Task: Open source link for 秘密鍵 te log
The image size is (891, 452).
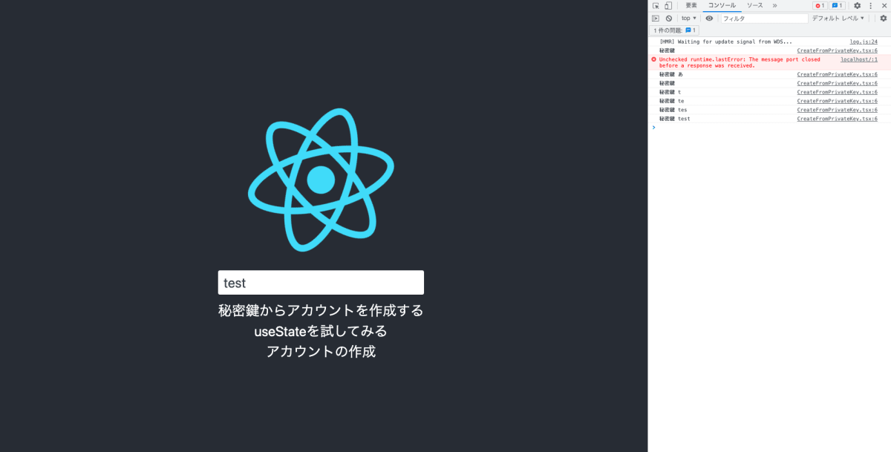Action: [837, 101]
